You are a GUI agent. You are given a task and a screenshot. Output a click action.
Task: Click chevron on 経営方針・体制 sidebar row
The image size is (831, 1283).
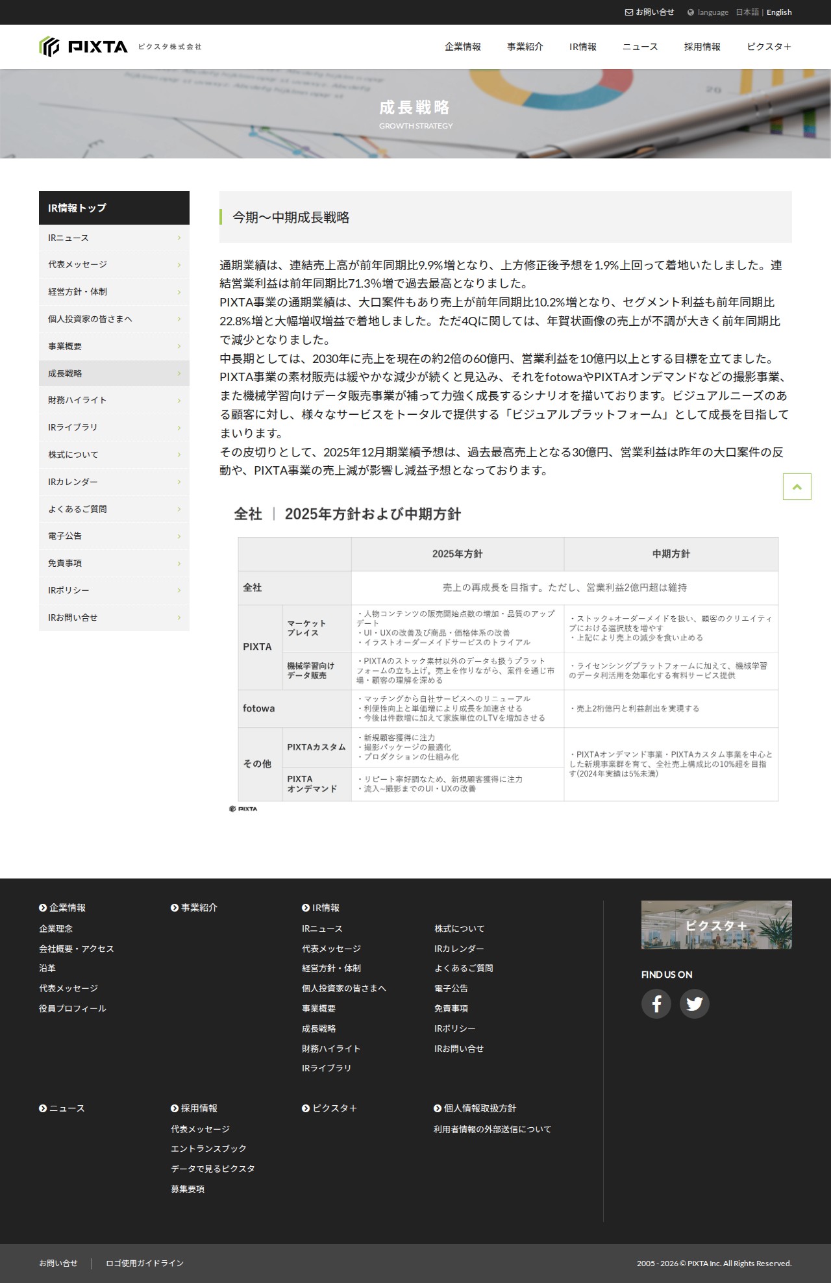(179, 292)
